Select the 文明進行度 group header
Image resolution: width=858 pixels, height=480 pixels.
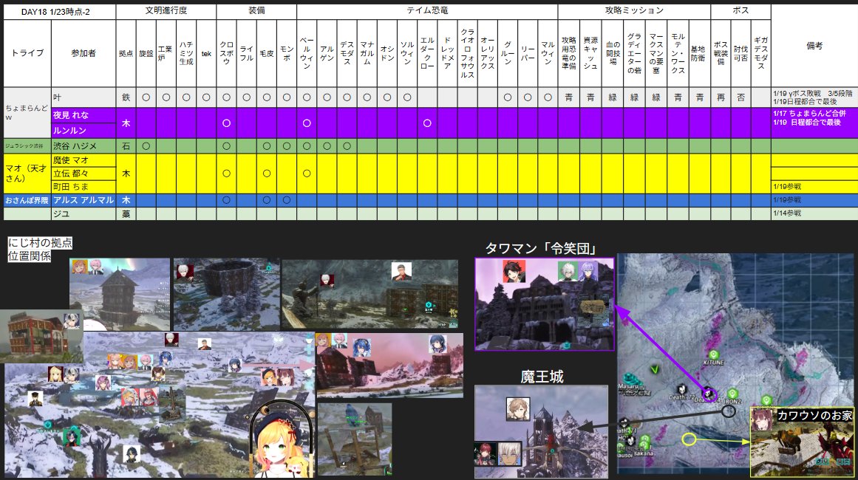[166, 12]
